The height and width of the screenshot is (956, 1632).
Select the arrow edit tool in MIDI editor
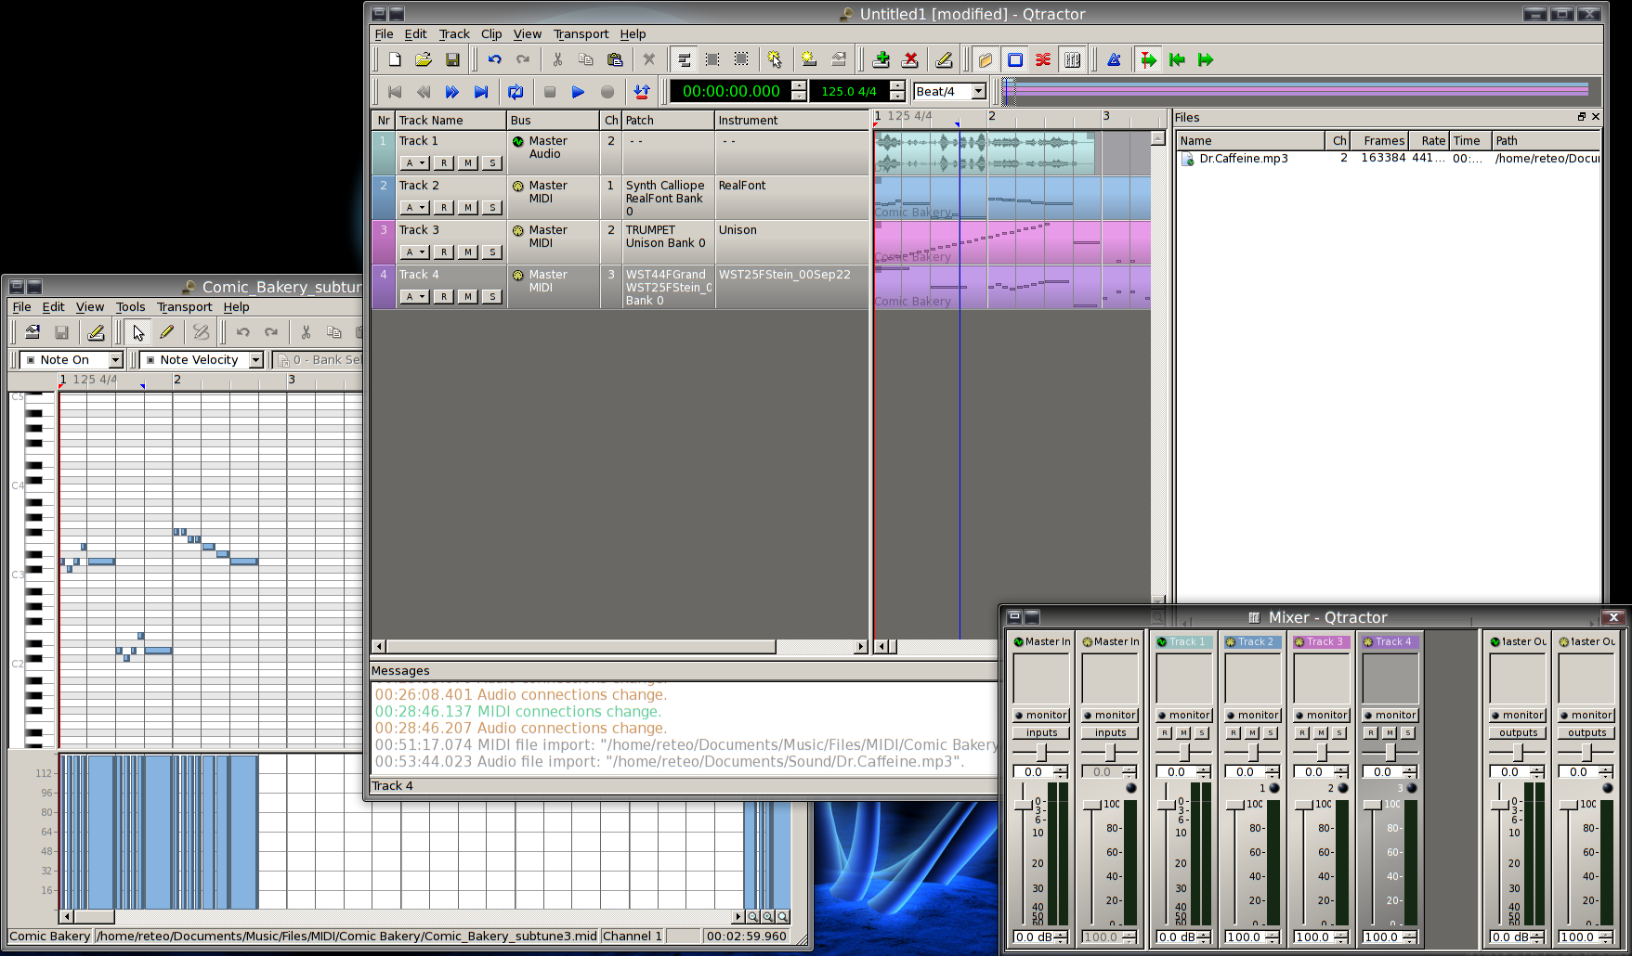[x=138, y=332]
